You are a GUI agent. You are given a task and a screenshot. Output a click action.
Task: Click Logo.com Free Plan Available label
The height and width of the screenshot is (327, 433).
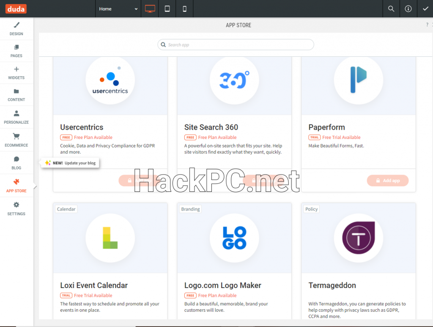click(217, 296)
